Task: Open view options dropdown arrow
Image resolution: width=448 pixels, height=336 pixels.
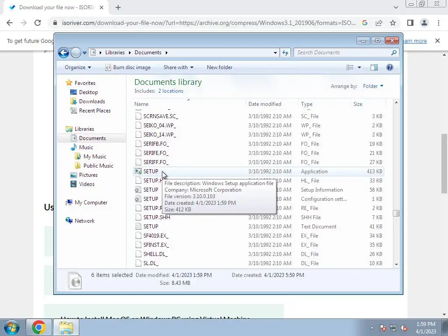Action: [x=360, y=67]
